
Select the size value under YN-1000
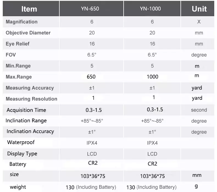[152, 176]
